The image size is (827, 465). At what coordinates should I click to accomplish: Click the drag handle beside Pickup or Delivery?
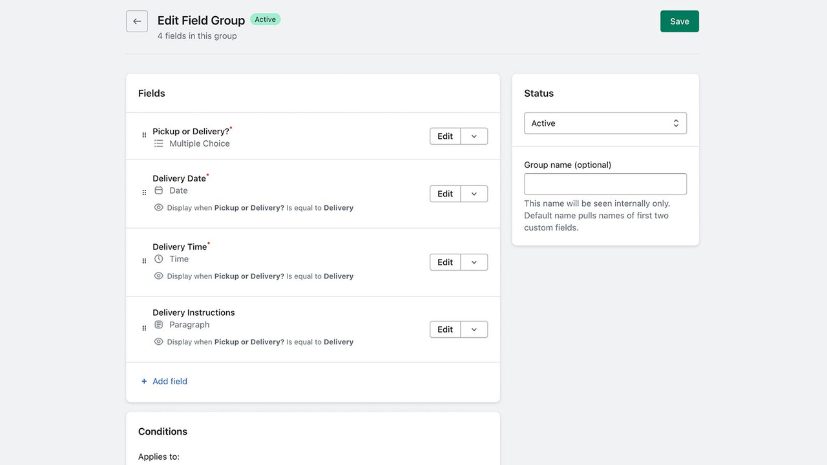[143, 136]
